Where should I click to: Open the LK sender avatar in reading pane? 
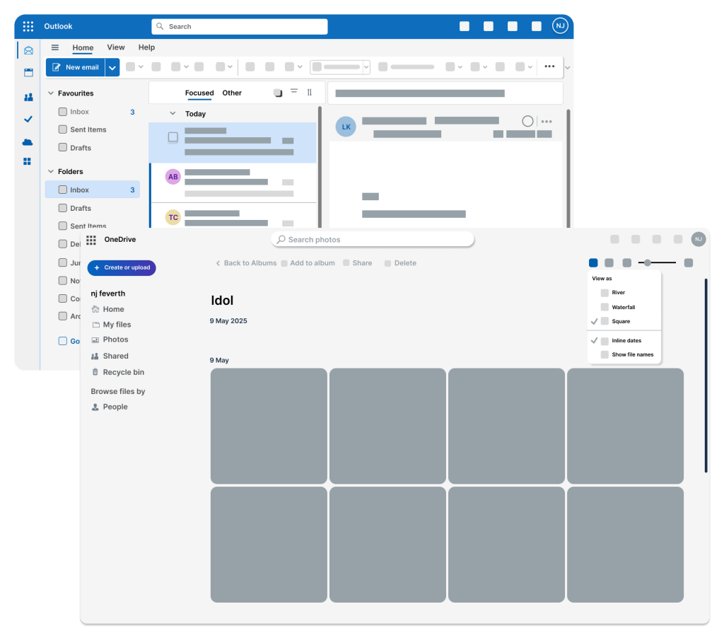click(346, 127)
